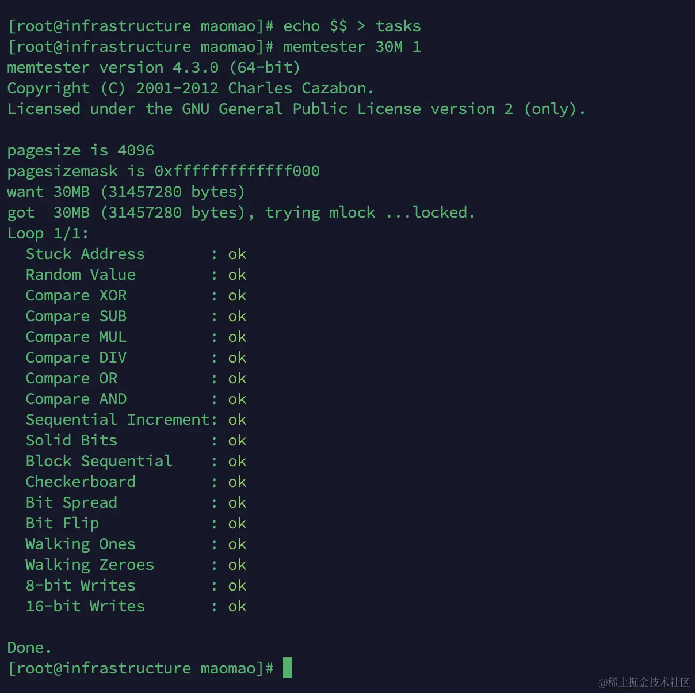This screenshot has height=693, width=695.
Task: Click the 'echo $$ > tasks' command text
Action: point(352,26)
